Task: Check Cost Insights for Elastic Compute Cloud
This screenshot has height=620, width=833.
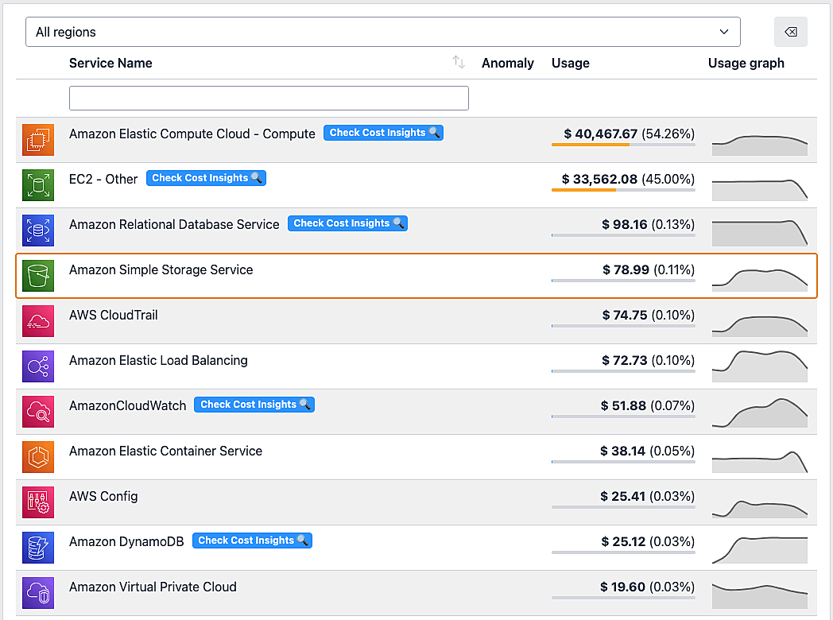Action: coord(383,133)
